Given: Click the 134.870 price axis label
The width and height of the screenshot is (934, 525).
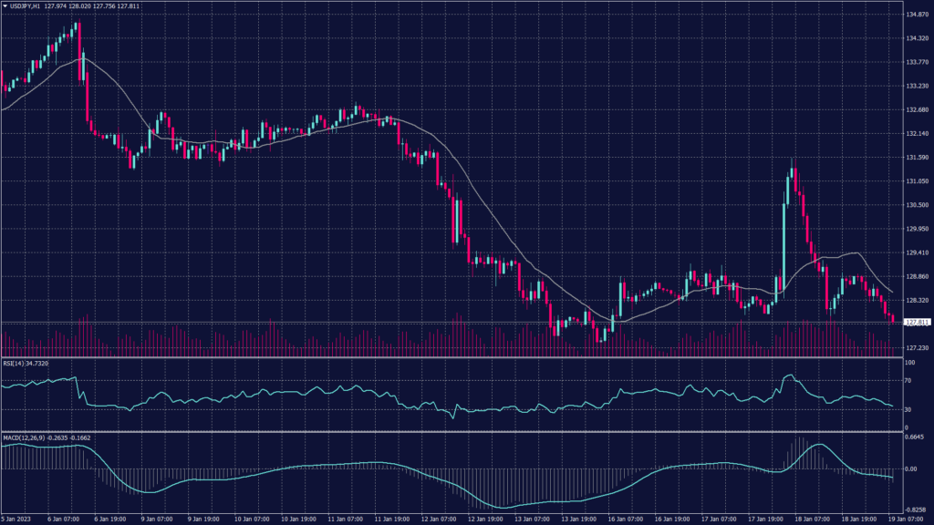Looking at the screenshot, I should [x=916, y=15].
